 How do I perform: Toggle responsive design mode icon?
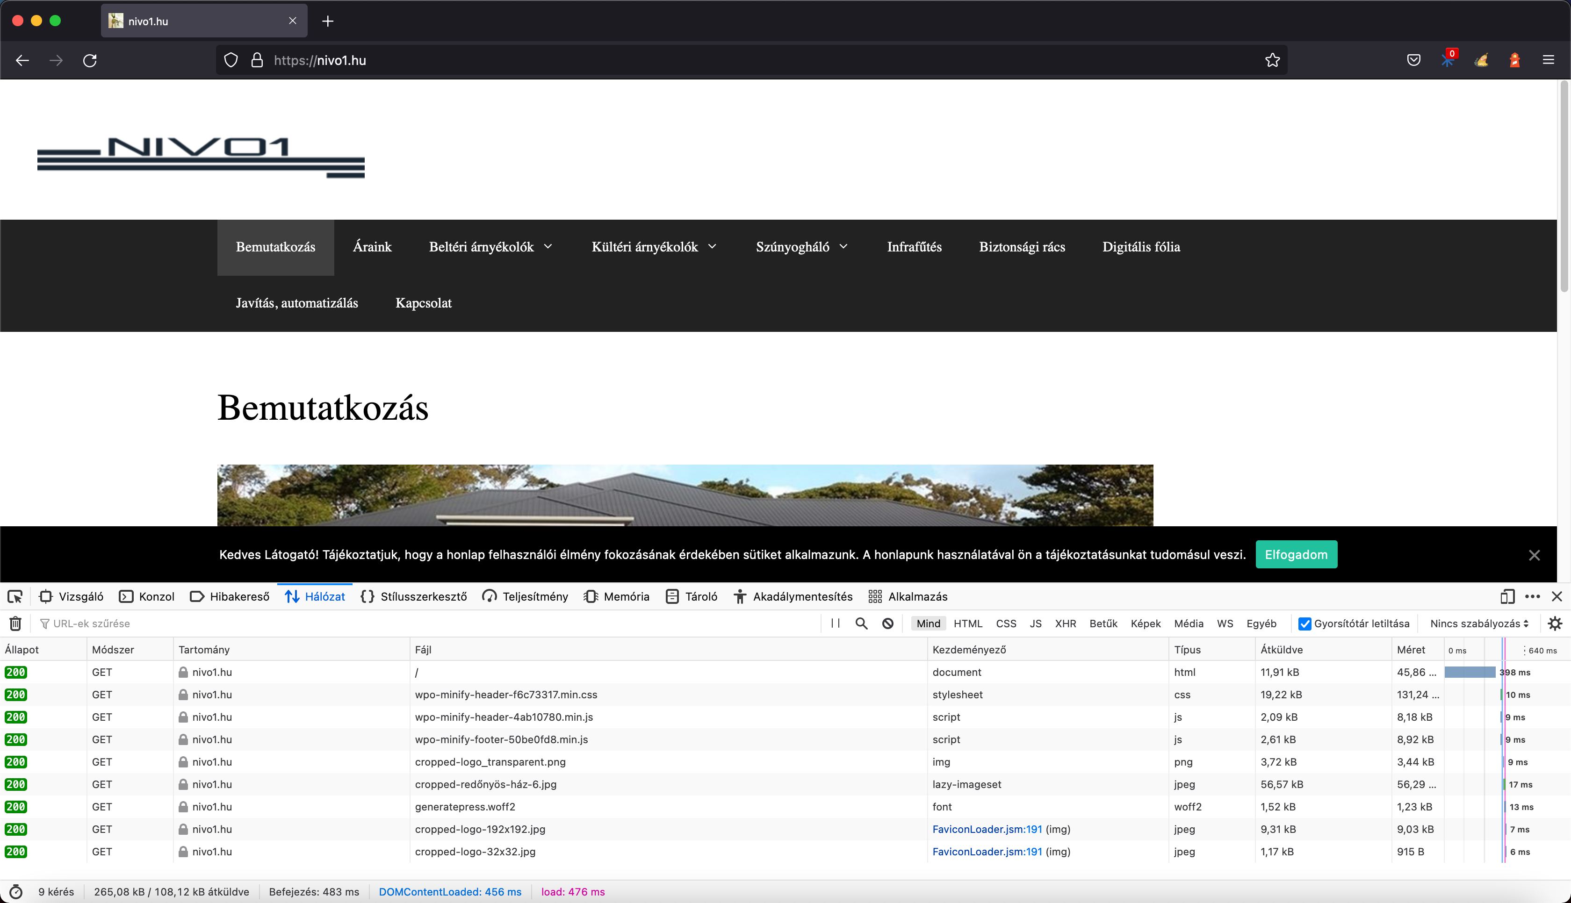(x=1507, y=596)
